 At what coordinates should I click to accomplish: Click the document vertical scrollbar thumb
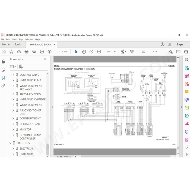click(x=178, y=148)
